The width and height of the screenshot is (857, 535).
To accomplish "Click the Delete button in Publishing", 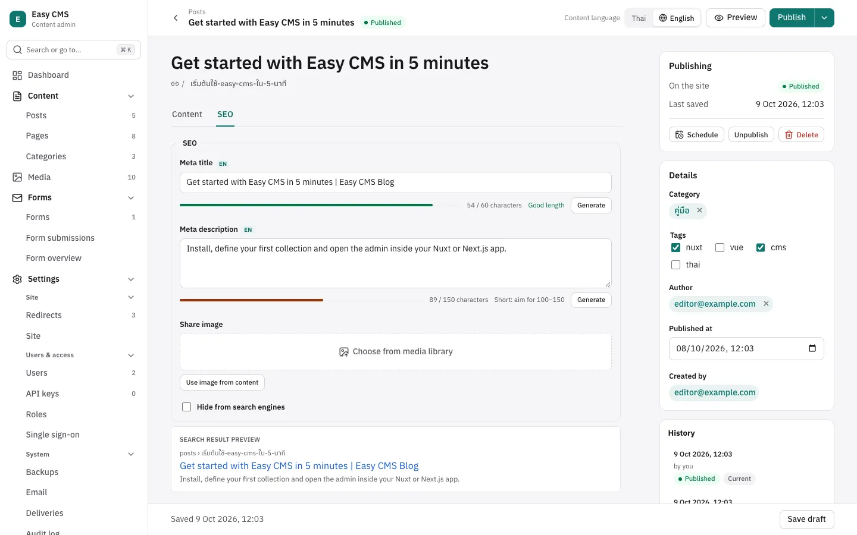I will pyautogui.click(x=801, y=135).
